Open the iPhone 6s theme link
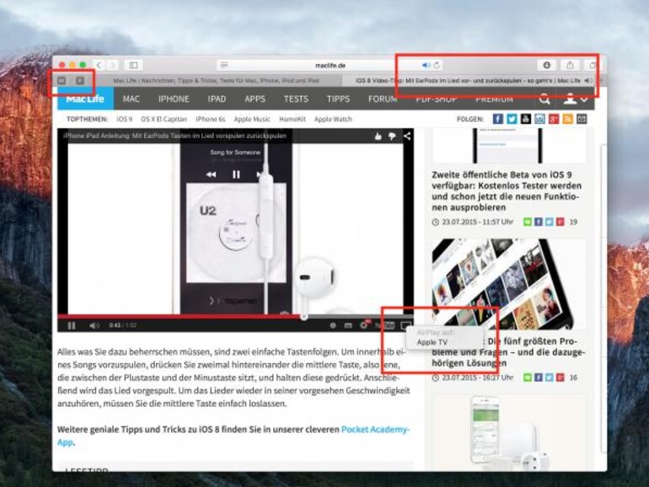 [x=210, y=119]
